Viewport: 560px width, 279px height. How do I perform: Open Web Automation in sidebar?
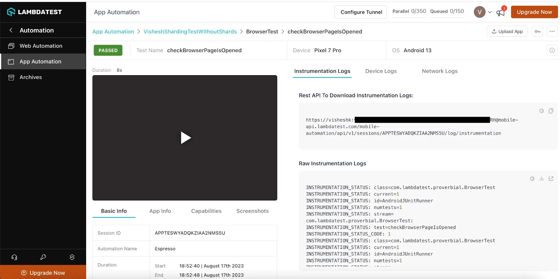click(x=41, y=46)
